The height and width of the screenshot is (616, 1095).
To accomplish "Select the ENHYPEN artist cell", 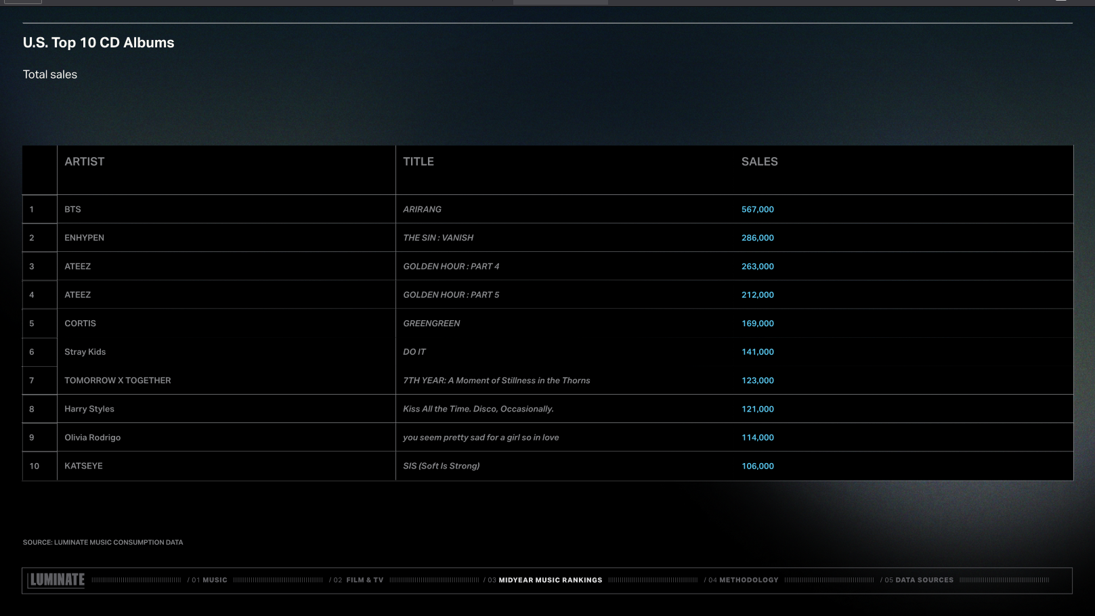I will (x=84, y=238).
